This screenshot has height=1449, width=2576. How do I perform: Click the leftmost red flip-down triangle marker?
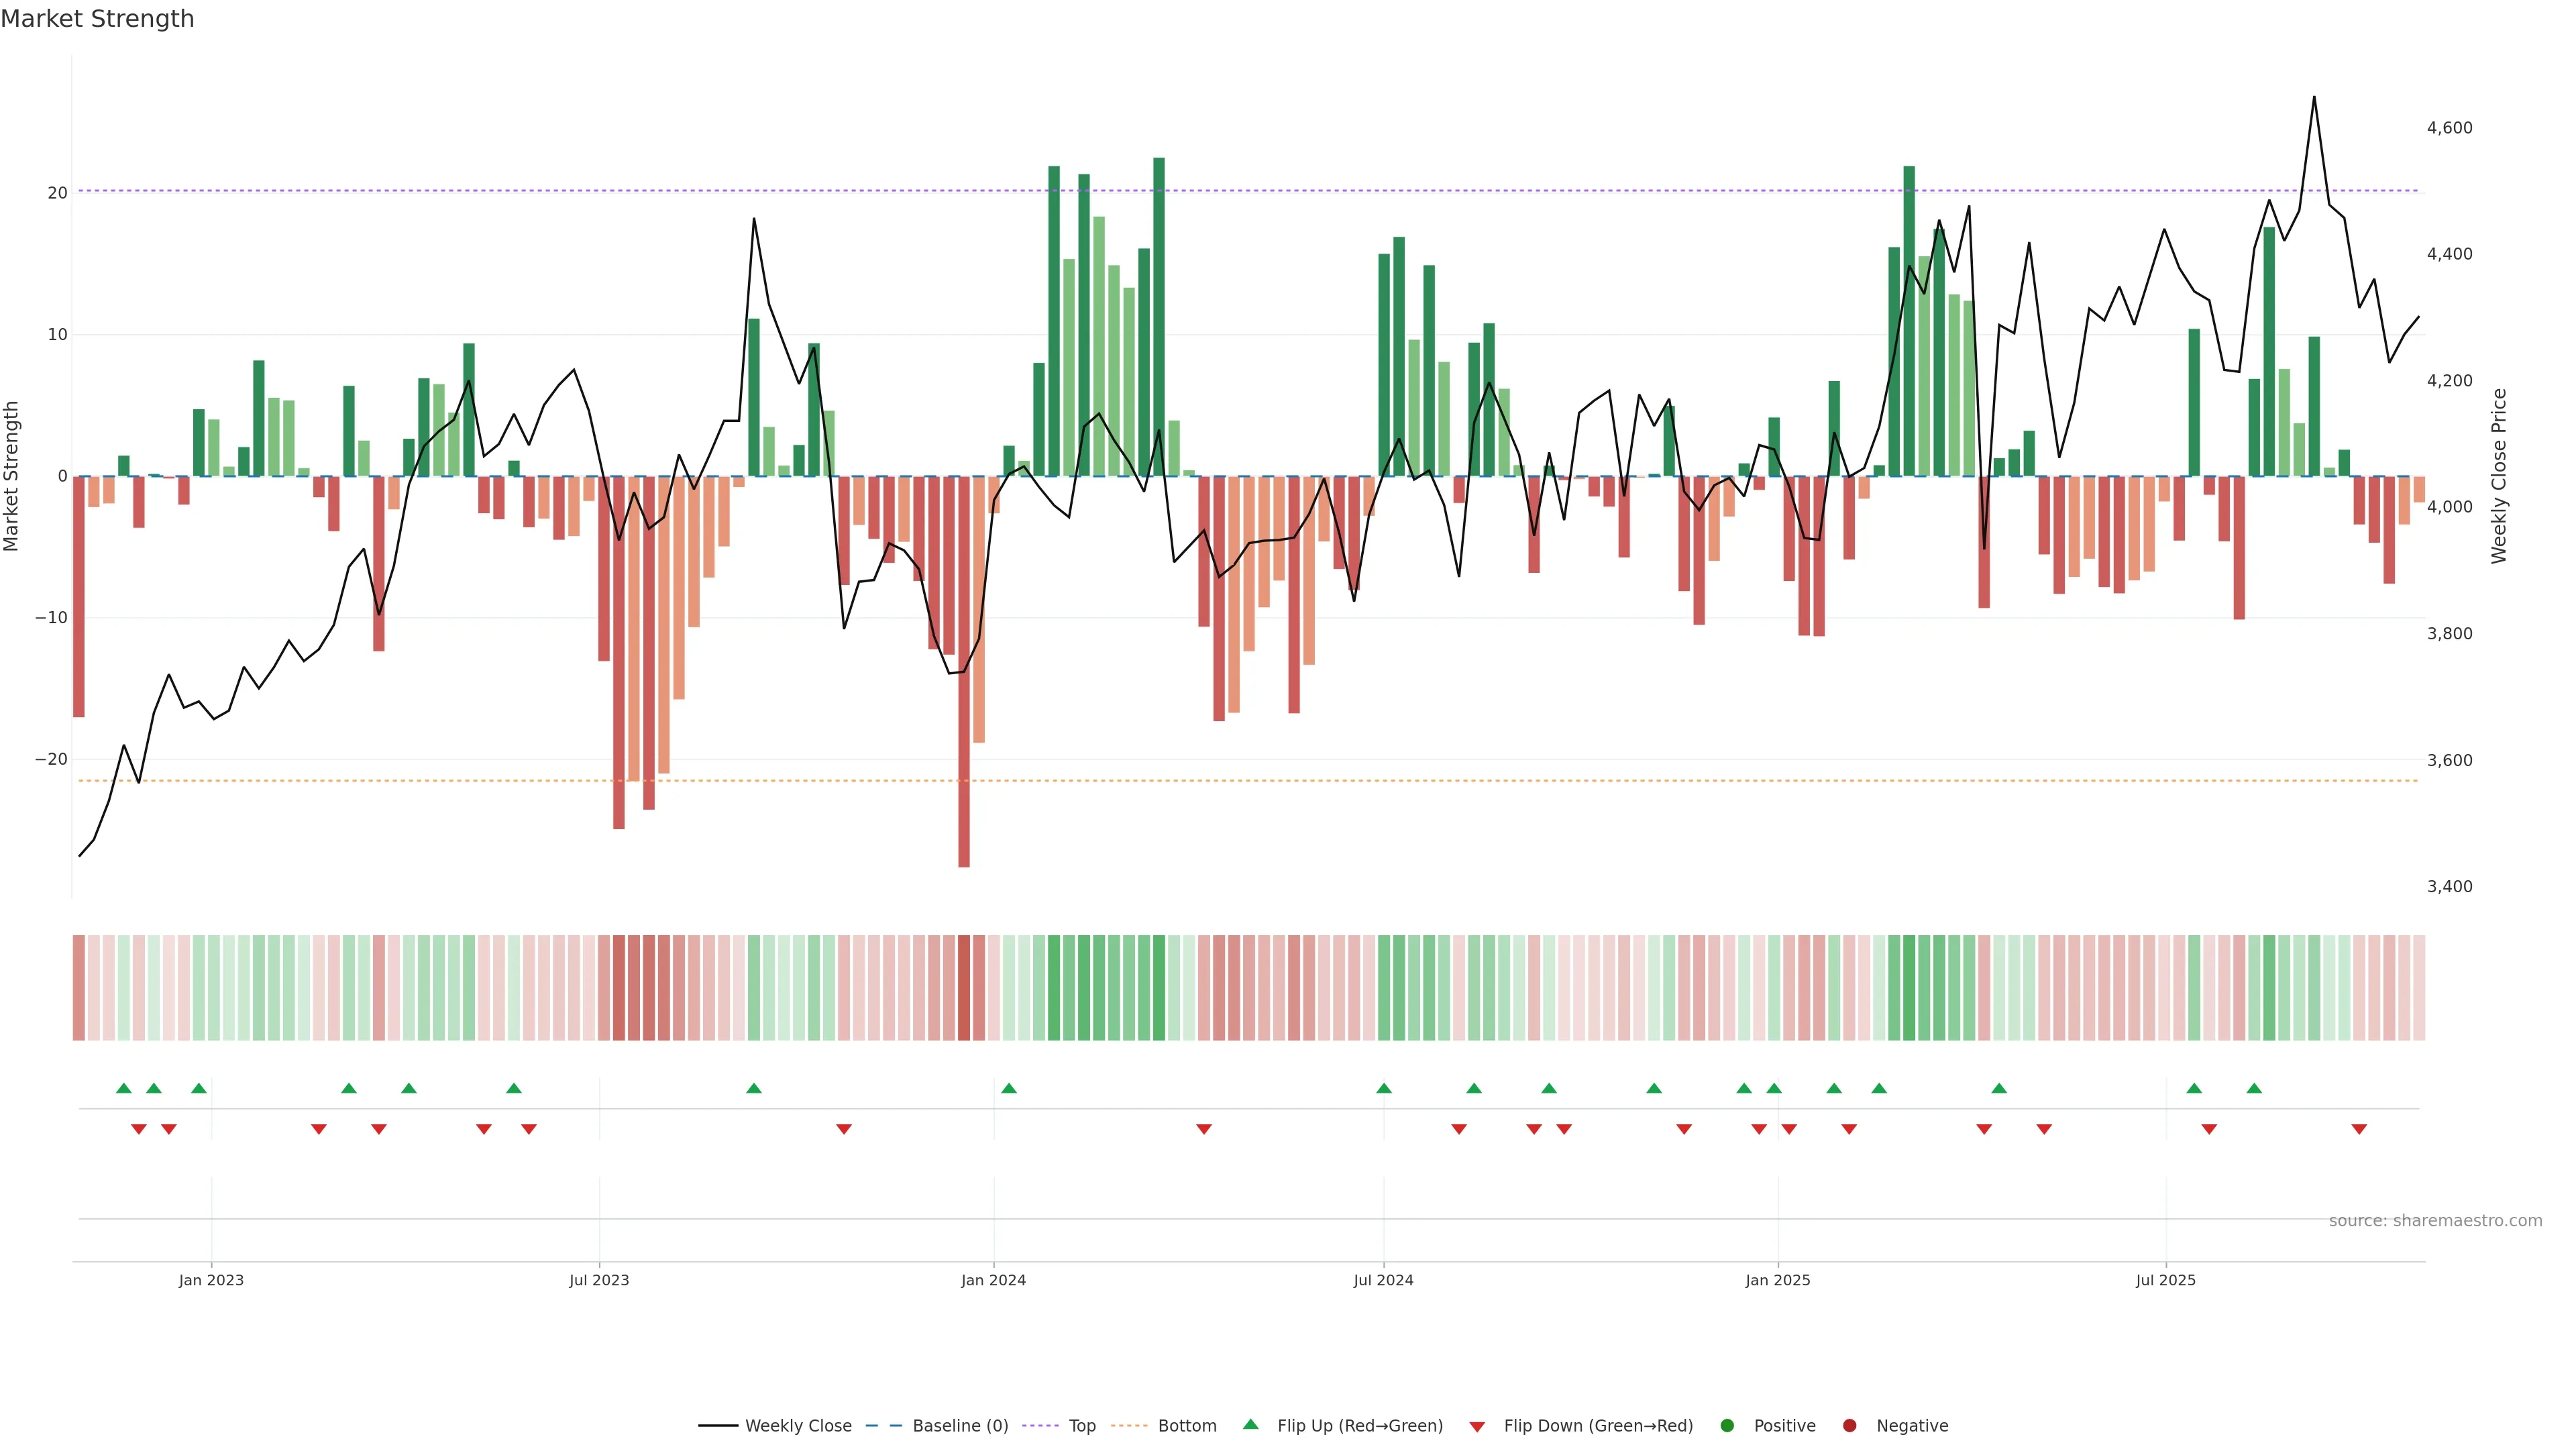click(139, 1129)
